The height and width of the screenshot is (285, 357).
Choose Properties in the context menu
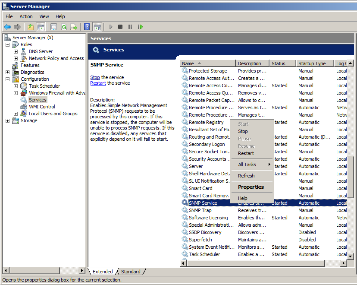(251, 187)
